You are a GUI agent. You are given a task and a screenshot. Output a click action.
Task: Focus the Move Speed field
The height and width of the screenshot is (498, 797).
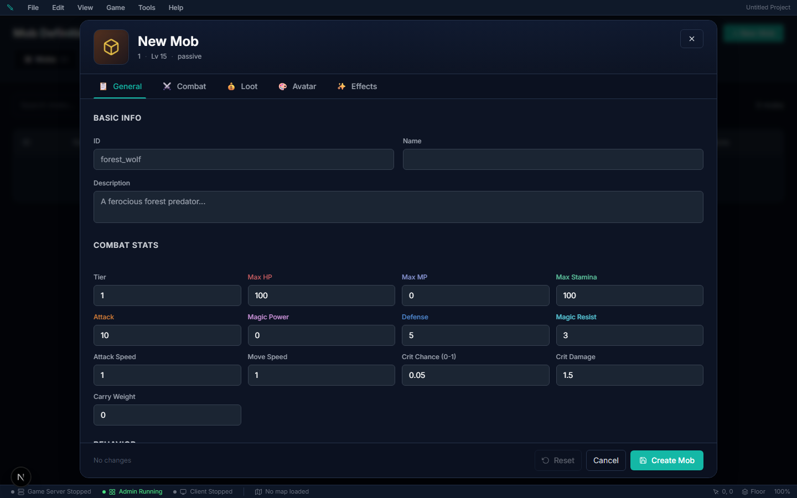tap(322, 375)
